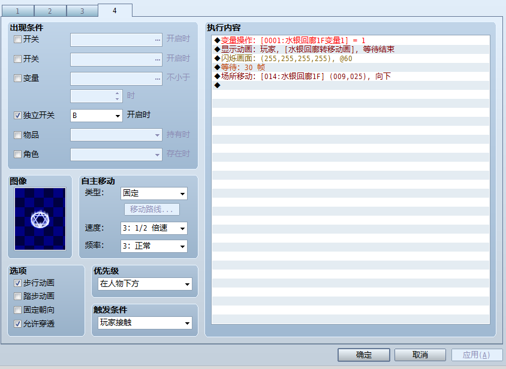Open the 类型 dropdown set to 固定

tap(154, 193)
